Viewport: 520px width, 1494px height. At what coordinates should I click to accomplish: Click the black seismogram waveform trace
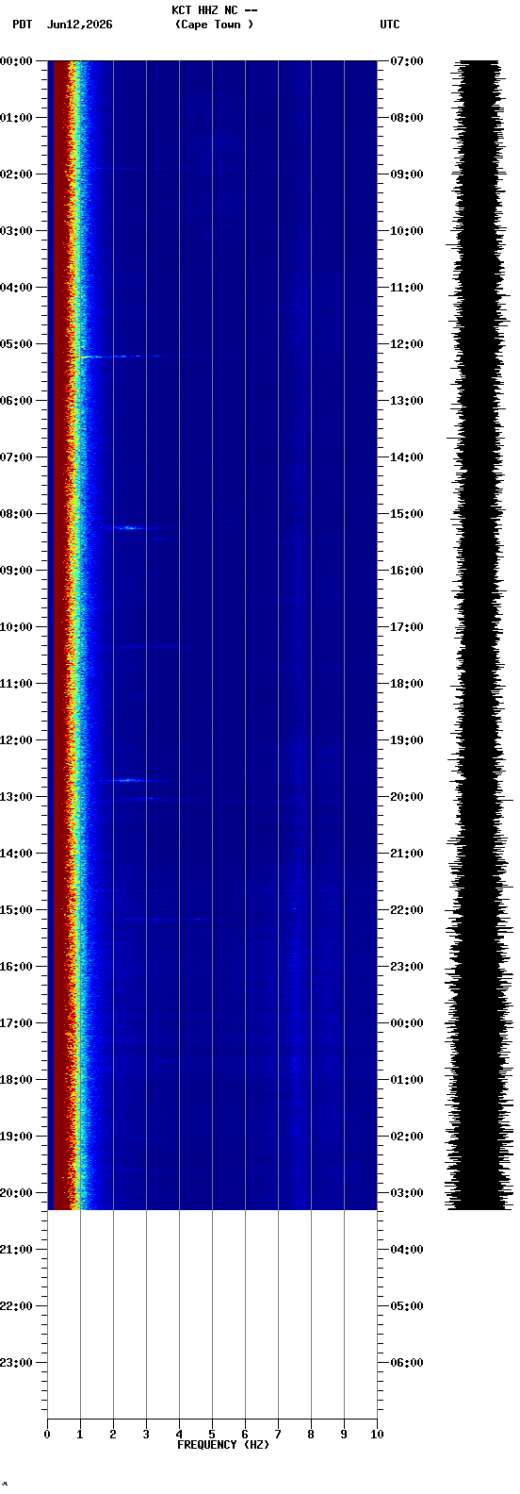tap(479, 635)
